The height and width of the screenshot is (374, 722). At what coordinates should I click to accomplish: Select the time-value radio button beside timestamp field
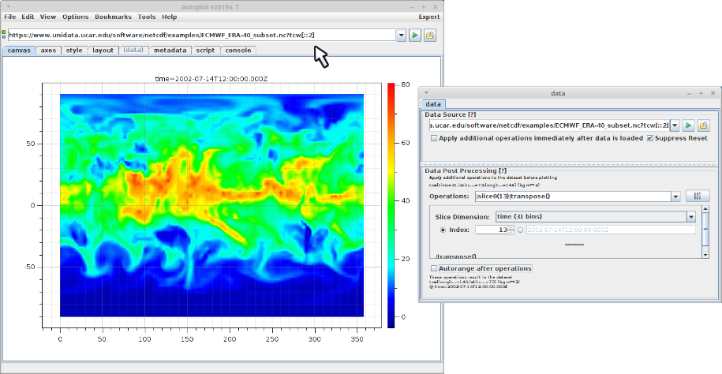(x=520, y=230)
